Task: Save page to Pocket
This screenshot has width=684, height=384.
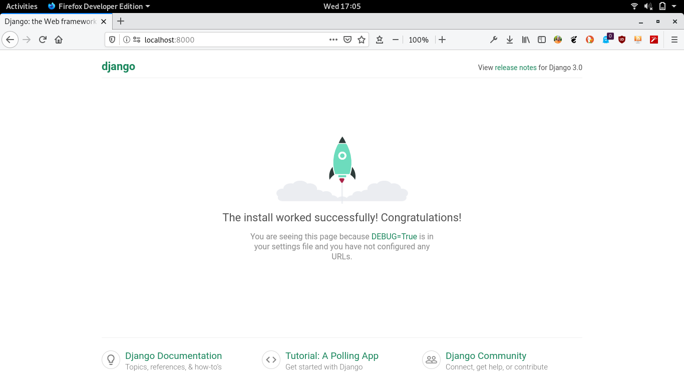Action: pyautogui.click(x=348, y=40)
